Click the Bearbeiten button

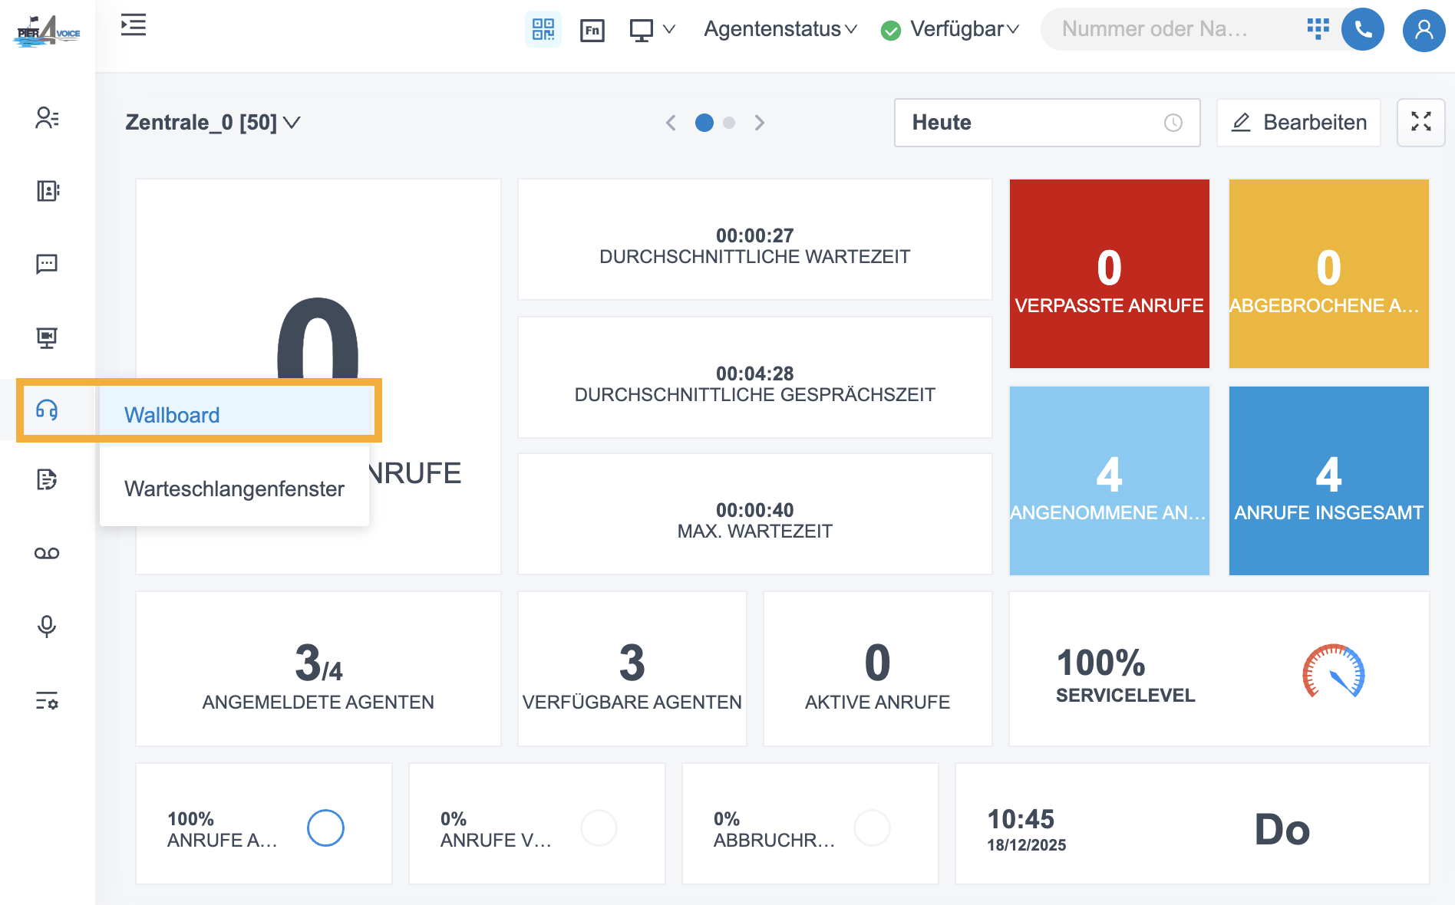(x=1298, y=123)
